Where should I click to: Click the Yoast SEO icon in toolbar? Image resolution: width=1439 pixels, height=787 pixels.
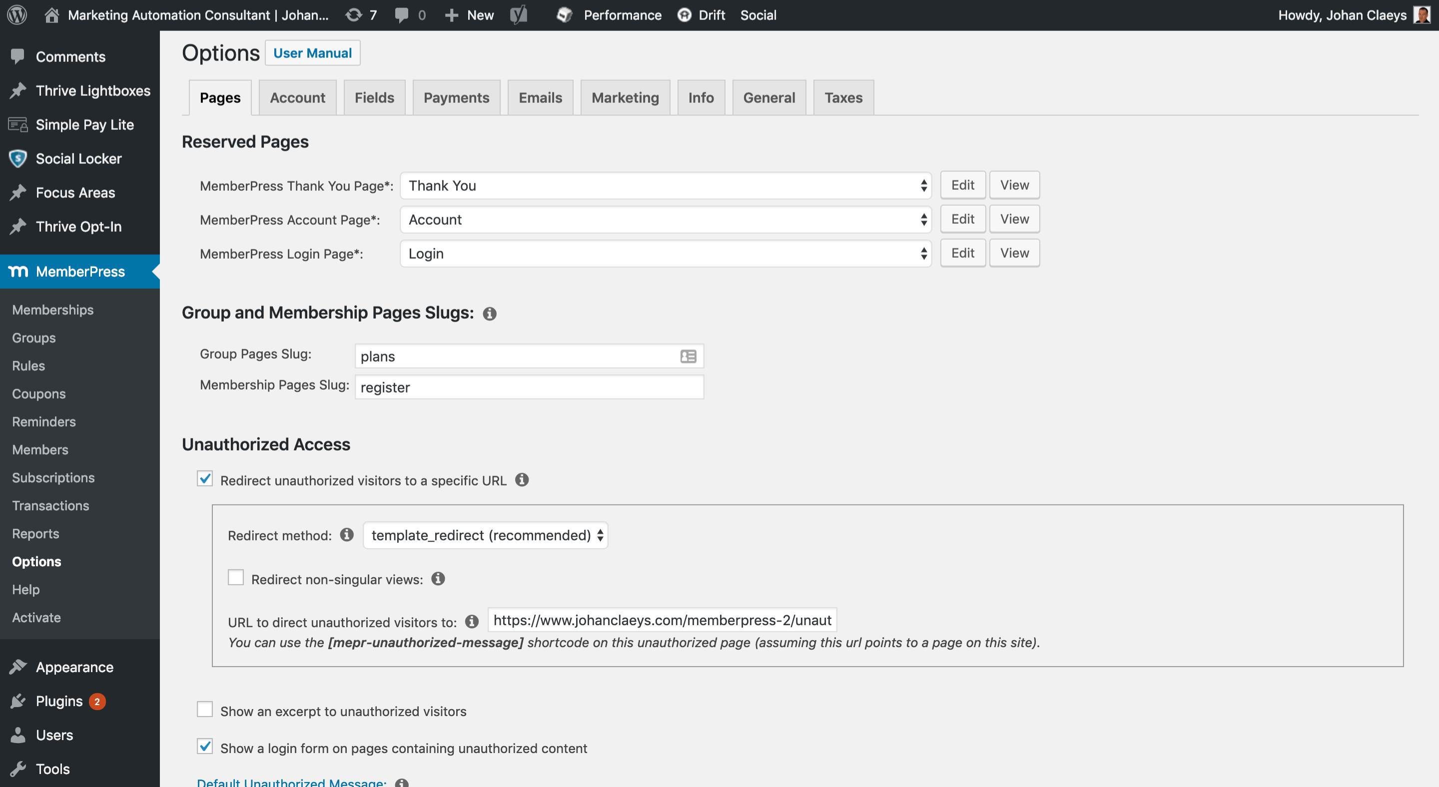coord(519,14)
